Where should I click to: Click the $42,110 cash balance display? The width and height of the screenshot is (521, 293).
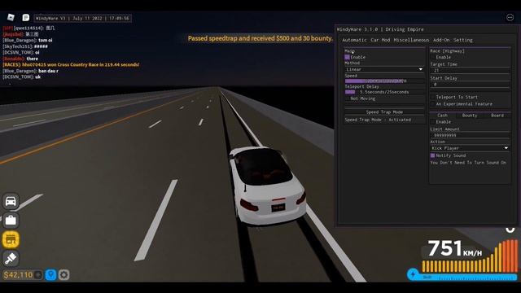(18, 275)
